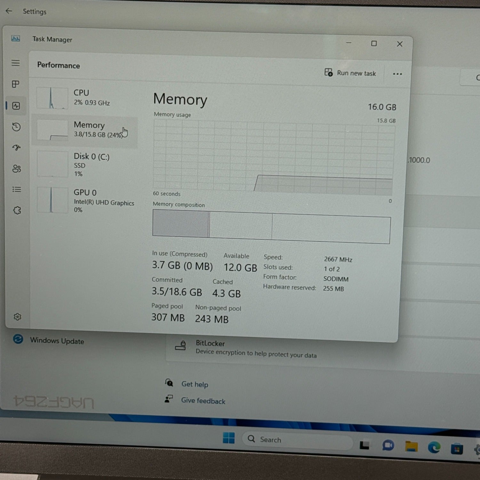The width and height of the screenshot is (480, 480).
Task: Click the Give feedback link
Action: [203, 401]
